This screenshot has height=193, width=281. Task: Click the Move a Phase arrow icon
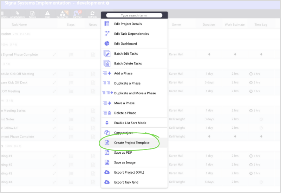107,103
